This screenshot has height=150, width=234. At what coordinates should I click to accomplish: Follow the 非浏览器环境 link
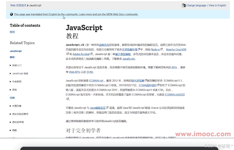coord(130,49)
